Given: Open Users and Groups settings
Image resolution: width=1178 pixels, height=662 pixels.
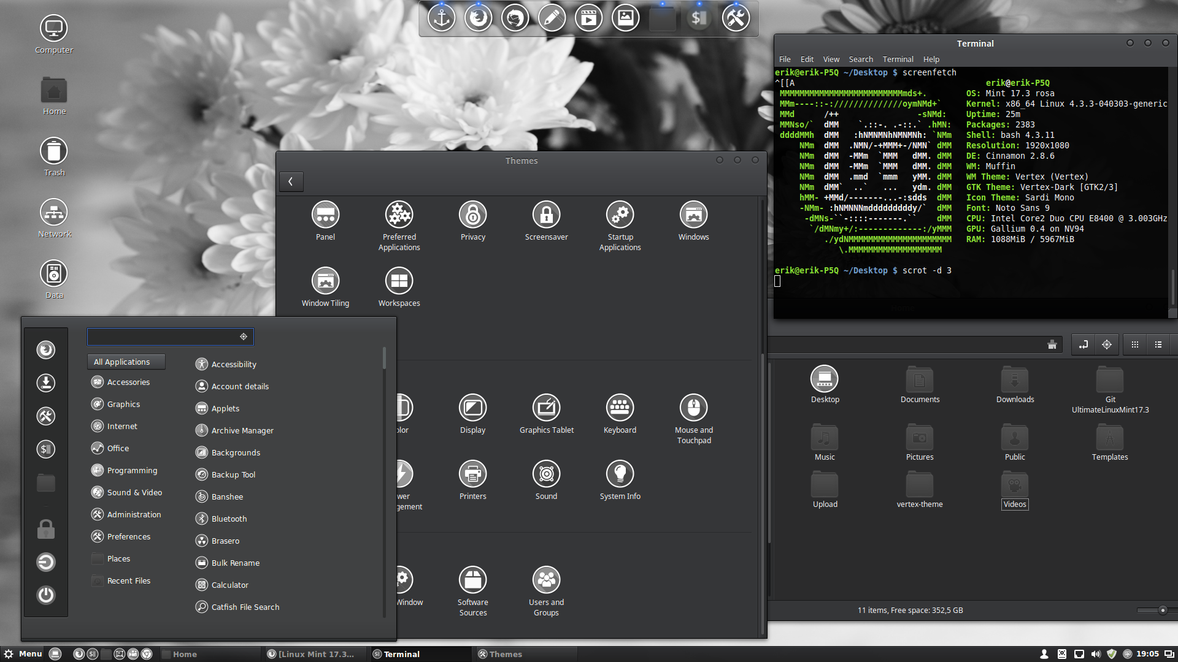Looking at the screenshot, I should pyautogui.click(x=546, y=580).
